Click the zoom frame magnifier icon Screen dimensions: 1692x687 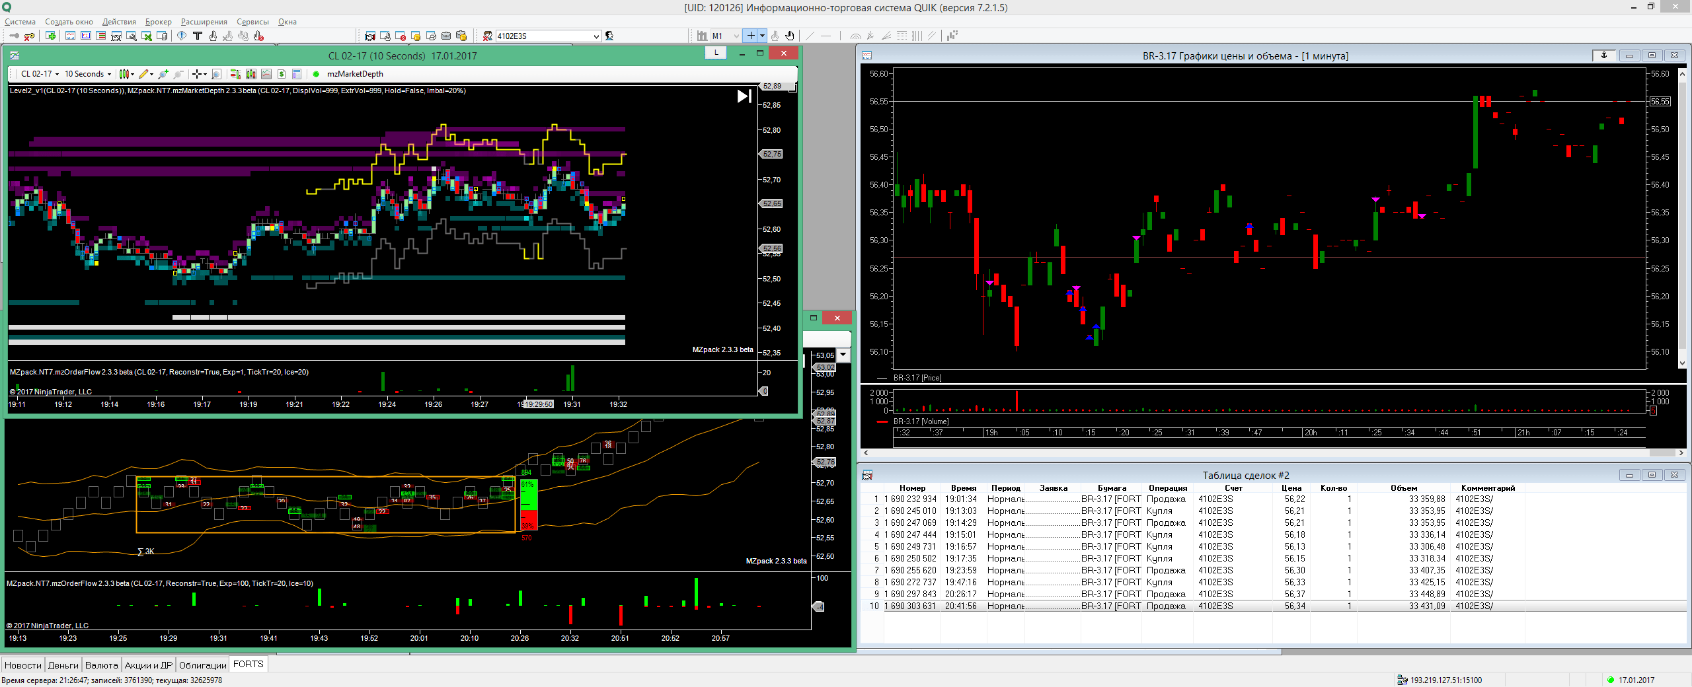coord(216,74)
